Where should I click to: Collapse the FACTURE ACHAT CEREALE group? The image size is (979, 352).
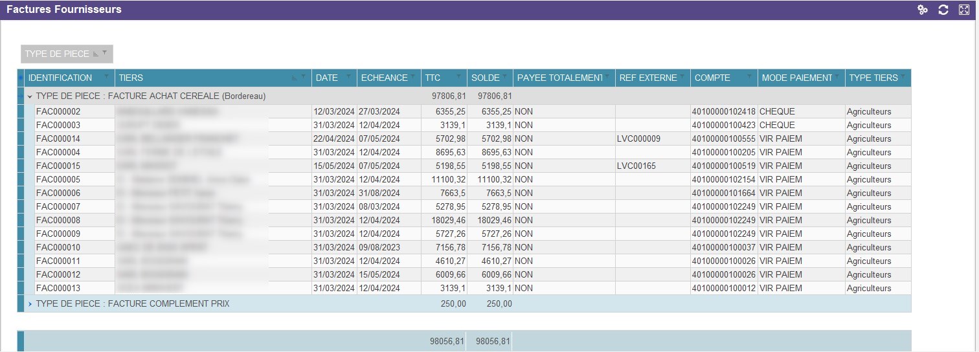[x=30, y=96]
